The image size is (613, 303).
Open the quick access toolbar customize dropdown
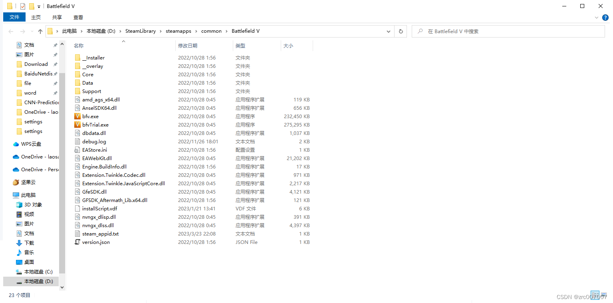pos(38,6)
